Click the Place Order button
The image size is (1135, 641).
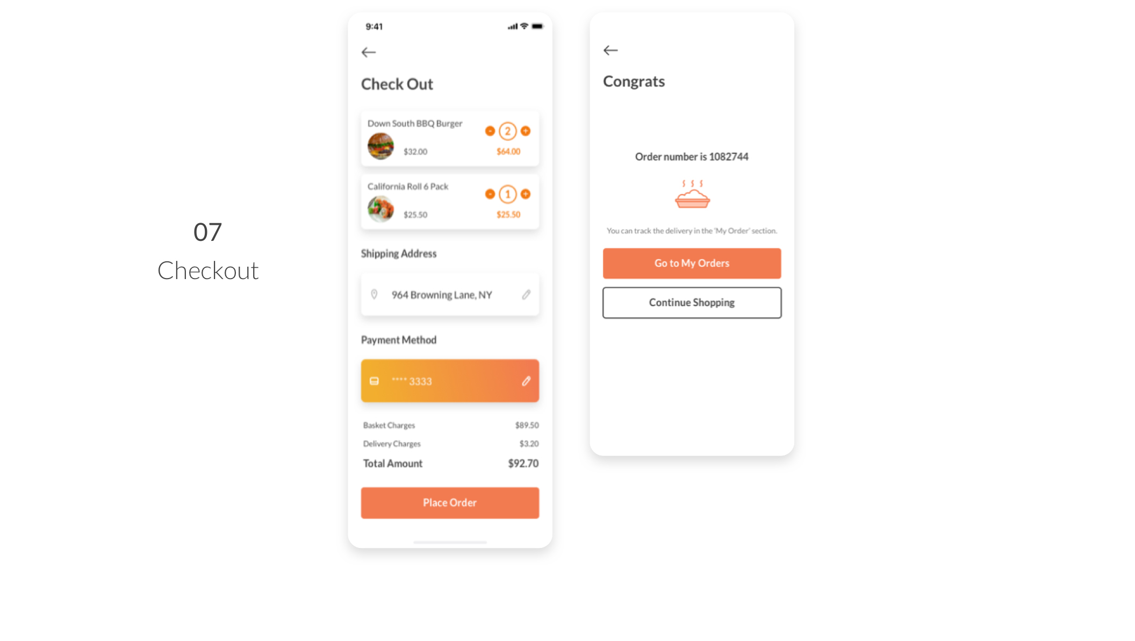tap(449, 502)
